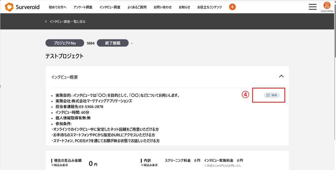Click the 終了期限 badge
Screen dimensions: 336x170
113,43
